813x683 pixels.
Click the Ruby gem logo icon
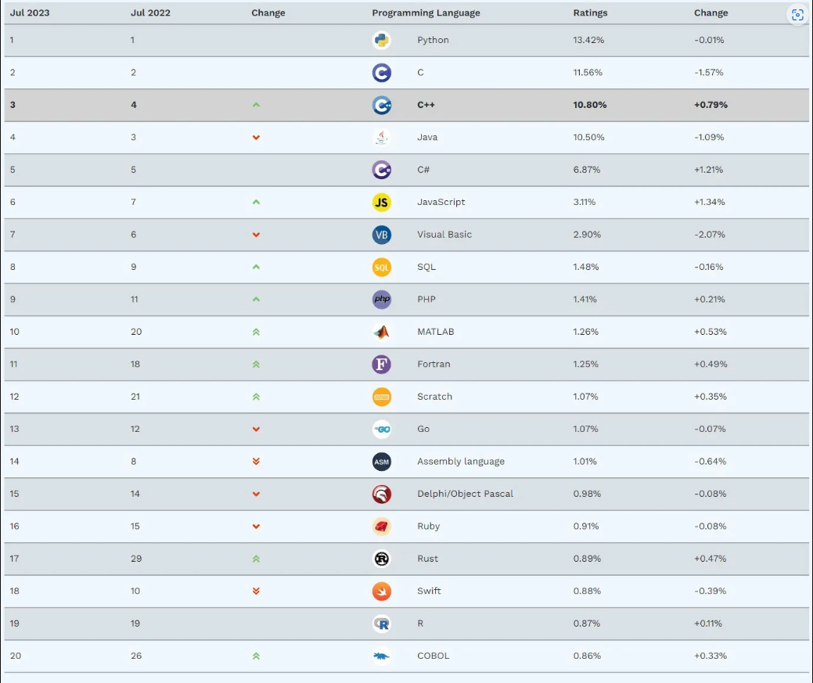click(x=381, y=527)
